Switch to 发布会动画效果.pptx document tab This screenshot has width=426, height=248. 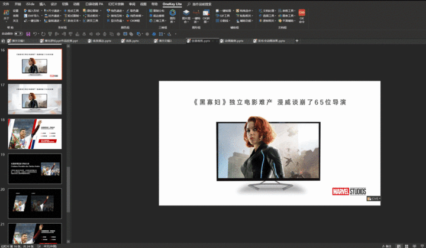269,41
